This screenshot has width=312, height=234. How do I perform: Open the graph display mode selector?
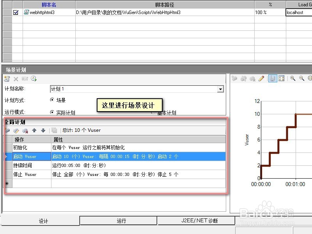click(x=273, y=78)
